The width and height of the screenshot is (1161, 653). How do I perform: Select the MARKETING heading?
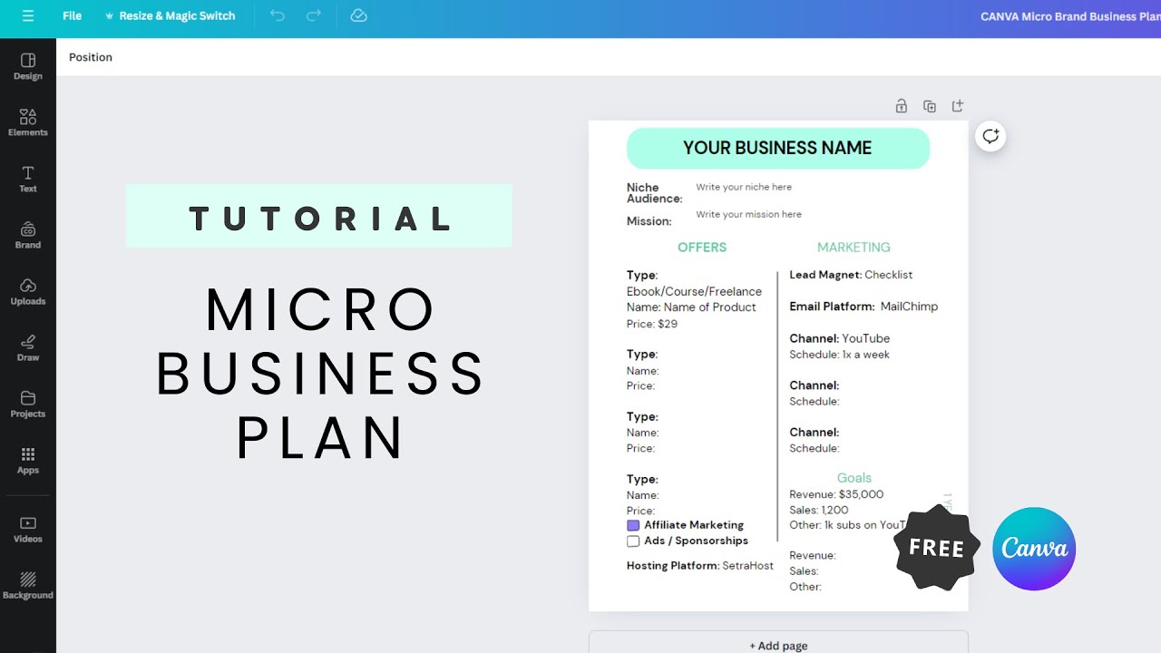tap(854, 247)
